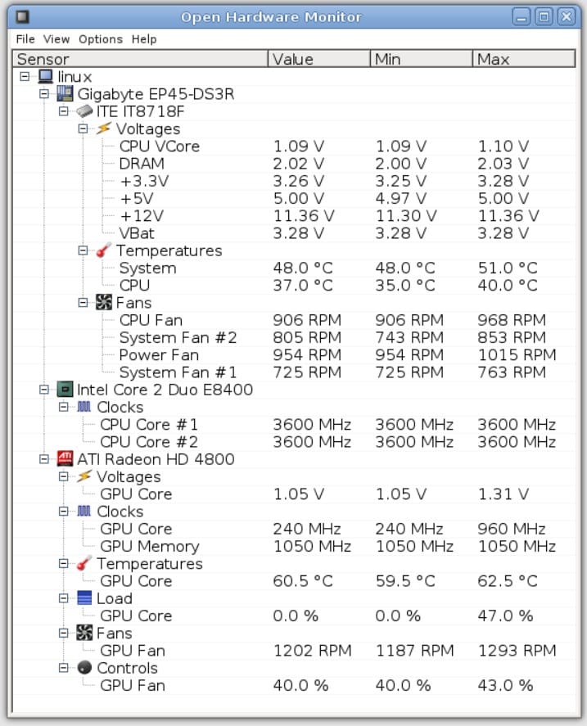This screenshot has width=587, height=726.
Task: Select the GPU Memory clock row
Action: (x=294, y=546)
